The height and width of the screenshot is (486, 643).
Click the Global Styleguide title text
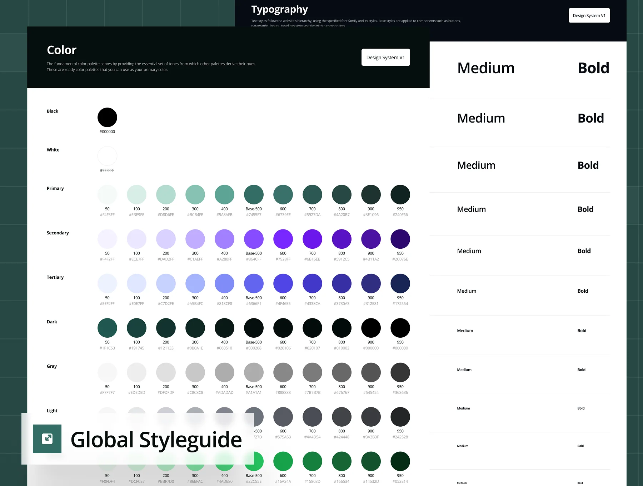click(x=156, y=440)
